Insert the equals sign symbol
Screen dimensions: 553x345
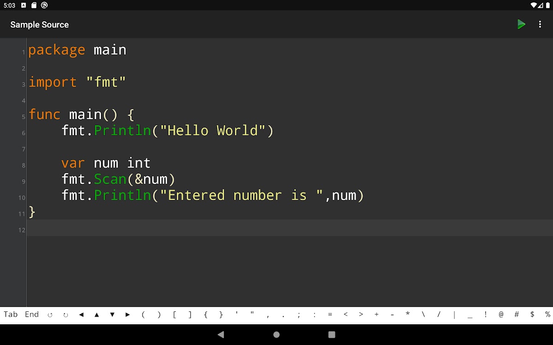coord(330,315)
